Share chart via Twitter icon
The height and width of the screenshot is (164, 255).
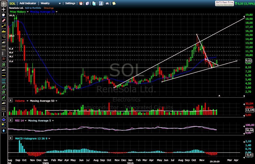94,3
